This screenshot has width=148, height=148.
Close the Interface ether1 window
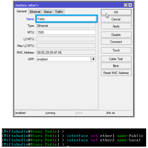(130, 5)
